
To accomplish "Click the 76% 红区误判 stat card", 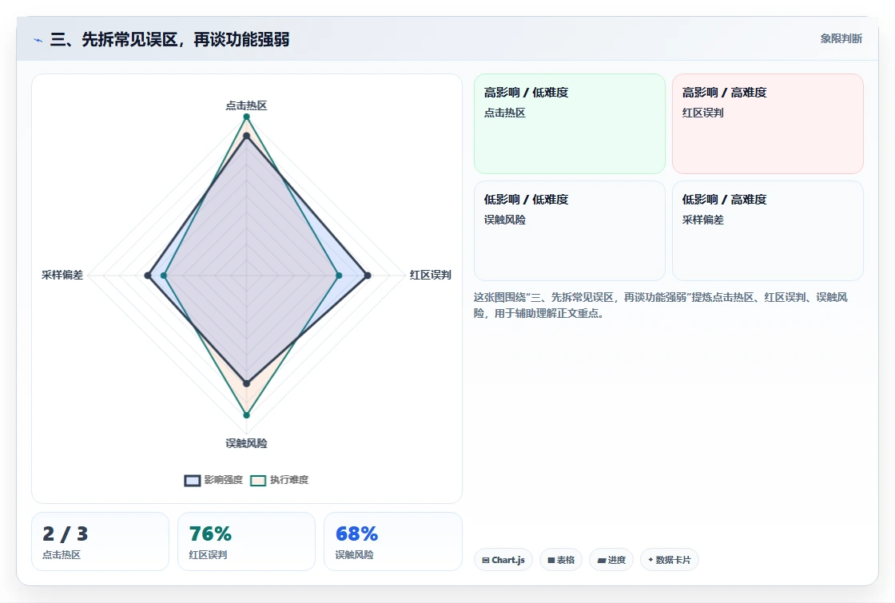I will (x=247, y=542).
